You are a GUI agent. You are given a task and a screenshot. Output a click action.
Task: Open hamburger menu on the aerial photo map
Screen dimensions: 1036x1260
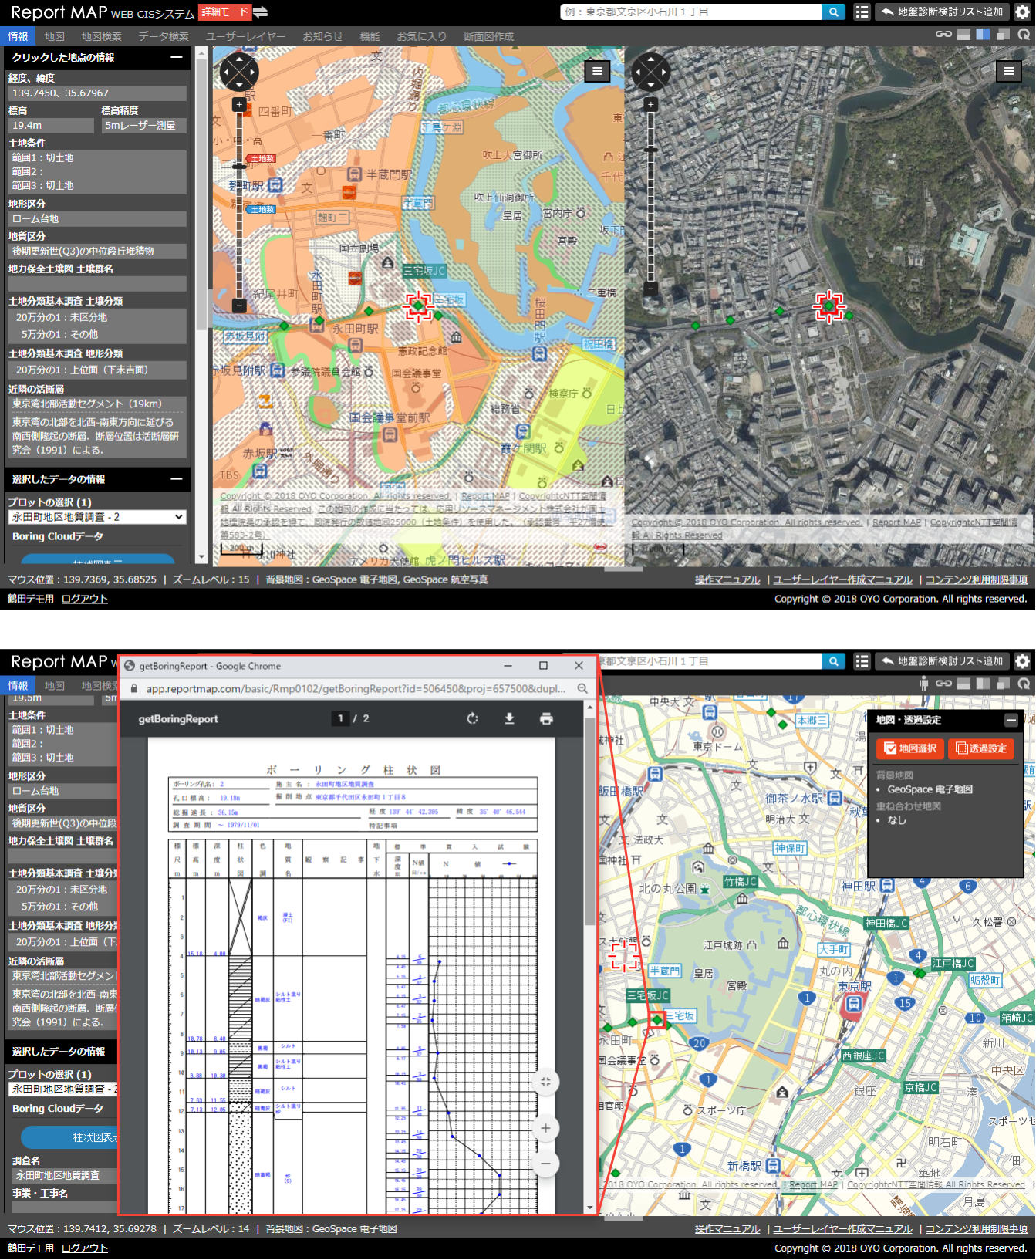[1009, 71]
